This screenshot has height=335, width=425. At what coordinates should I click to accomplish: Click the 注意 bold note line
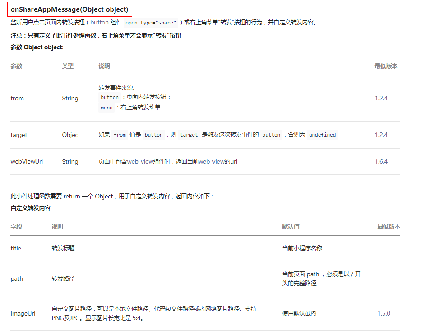point(96,35)
